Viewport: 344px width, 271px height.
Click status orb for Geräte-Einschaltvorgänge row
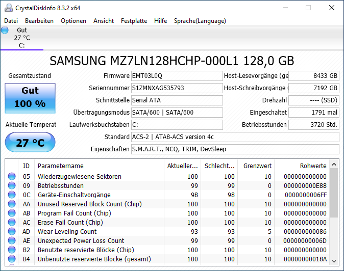click(12, 195)
